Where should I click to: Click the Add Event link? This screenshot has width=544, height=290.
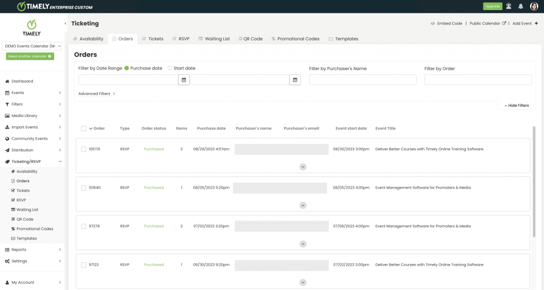tap(522, 23)
